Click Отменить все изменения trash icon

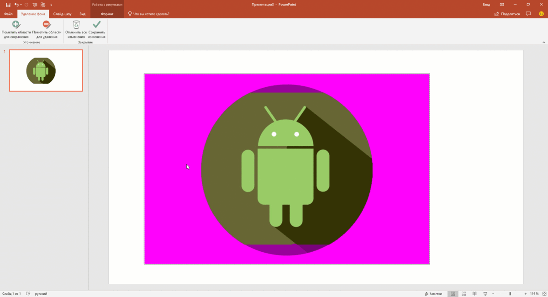(x=76, y=30)
